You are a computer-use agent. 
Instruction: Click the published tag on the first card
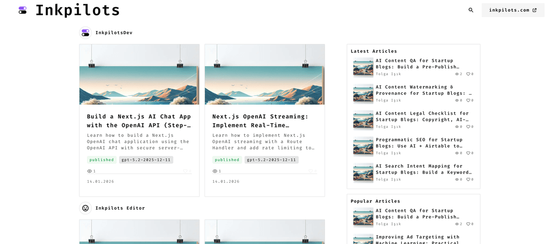[101, 160]
